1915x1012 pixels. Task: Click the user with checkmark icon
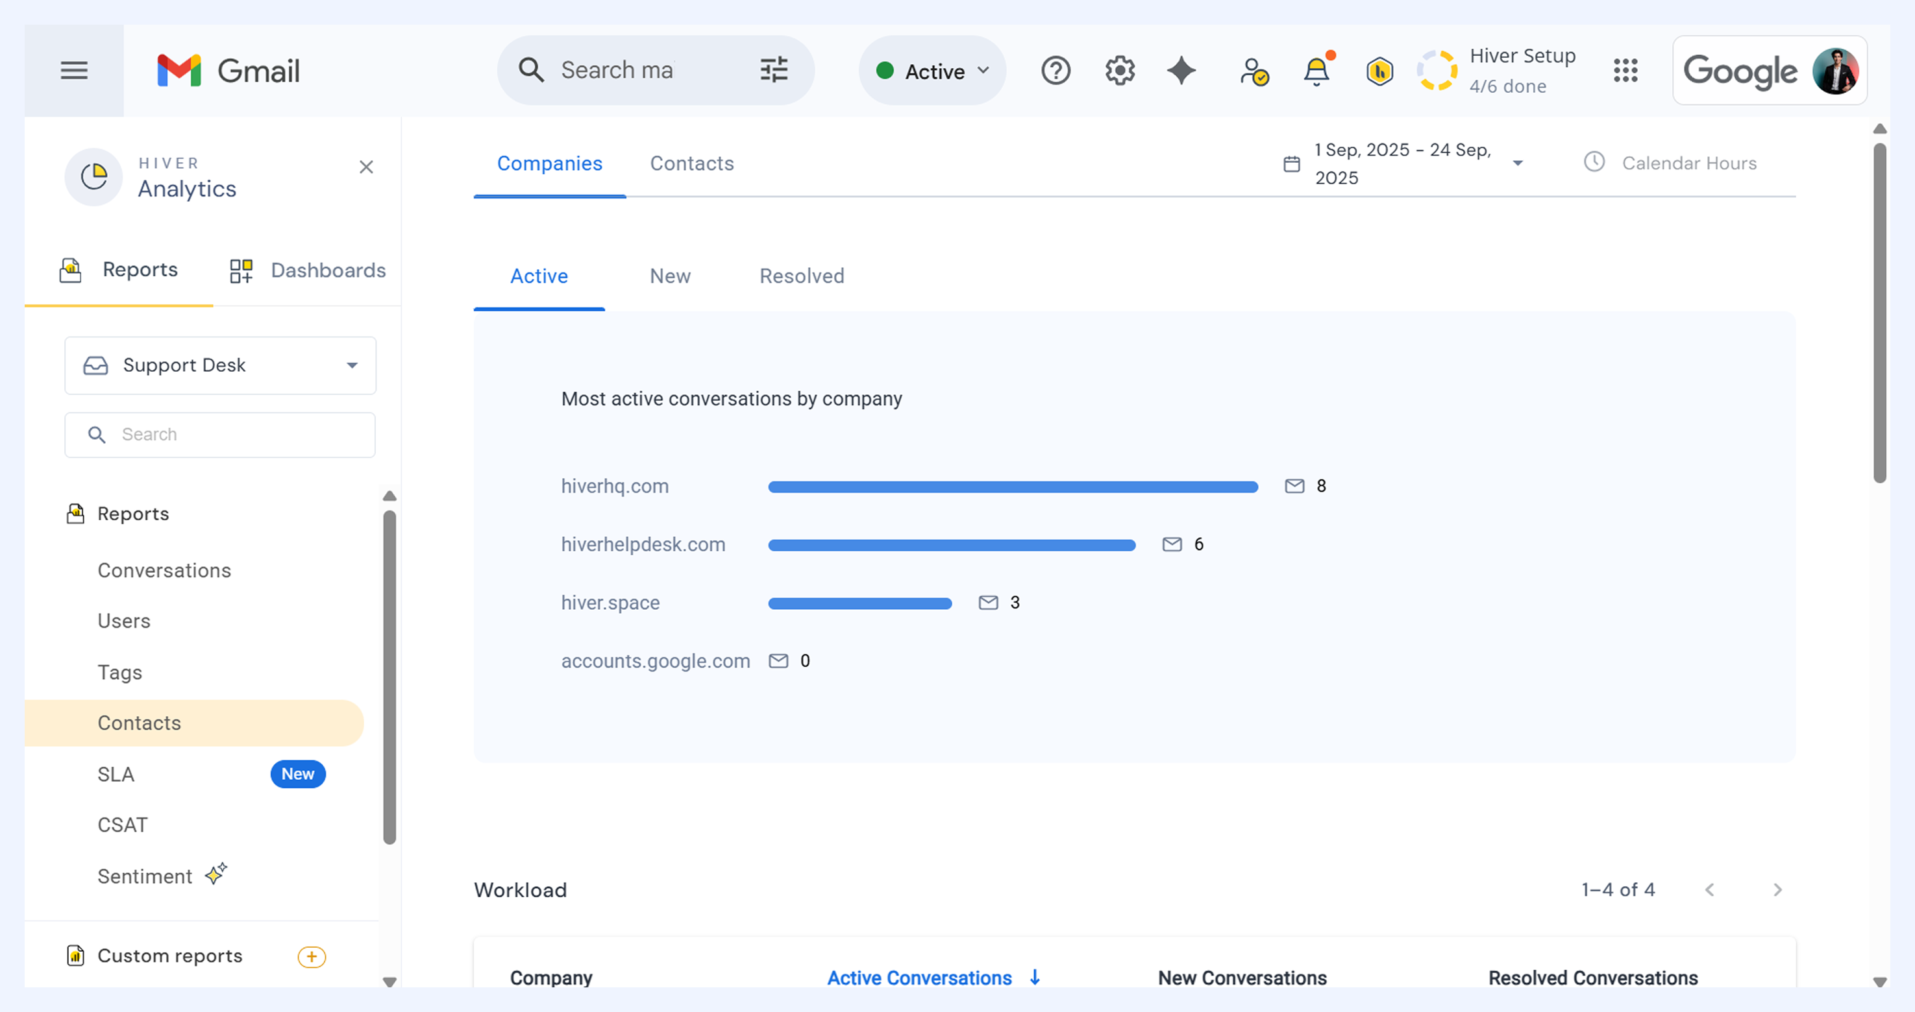click(x=1254, y=71)
